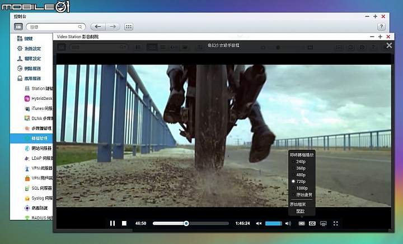Viewport: 403px width, 244px height.
Task: Open System Settings 系統設定 in sidebar
Action: pos(29,48)
